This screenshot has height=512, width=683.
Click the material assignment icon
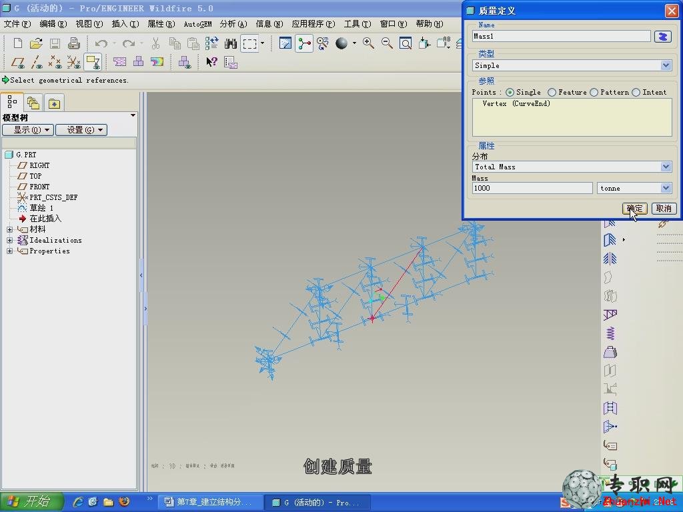[610, 464]
